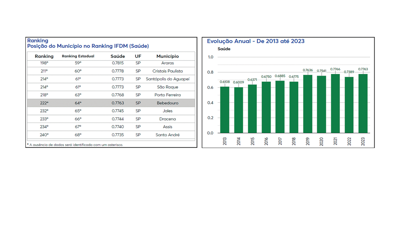Click the Ranking Estadual column header
Viewport: 400px width, 230px height.
(78, 56)
